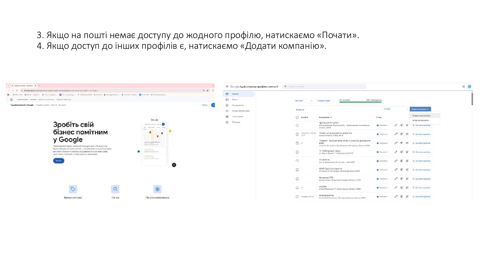
Task: Tick the checkbox for Автохолер СТО row
Action: pyautogui.click(x=297, y=179)
